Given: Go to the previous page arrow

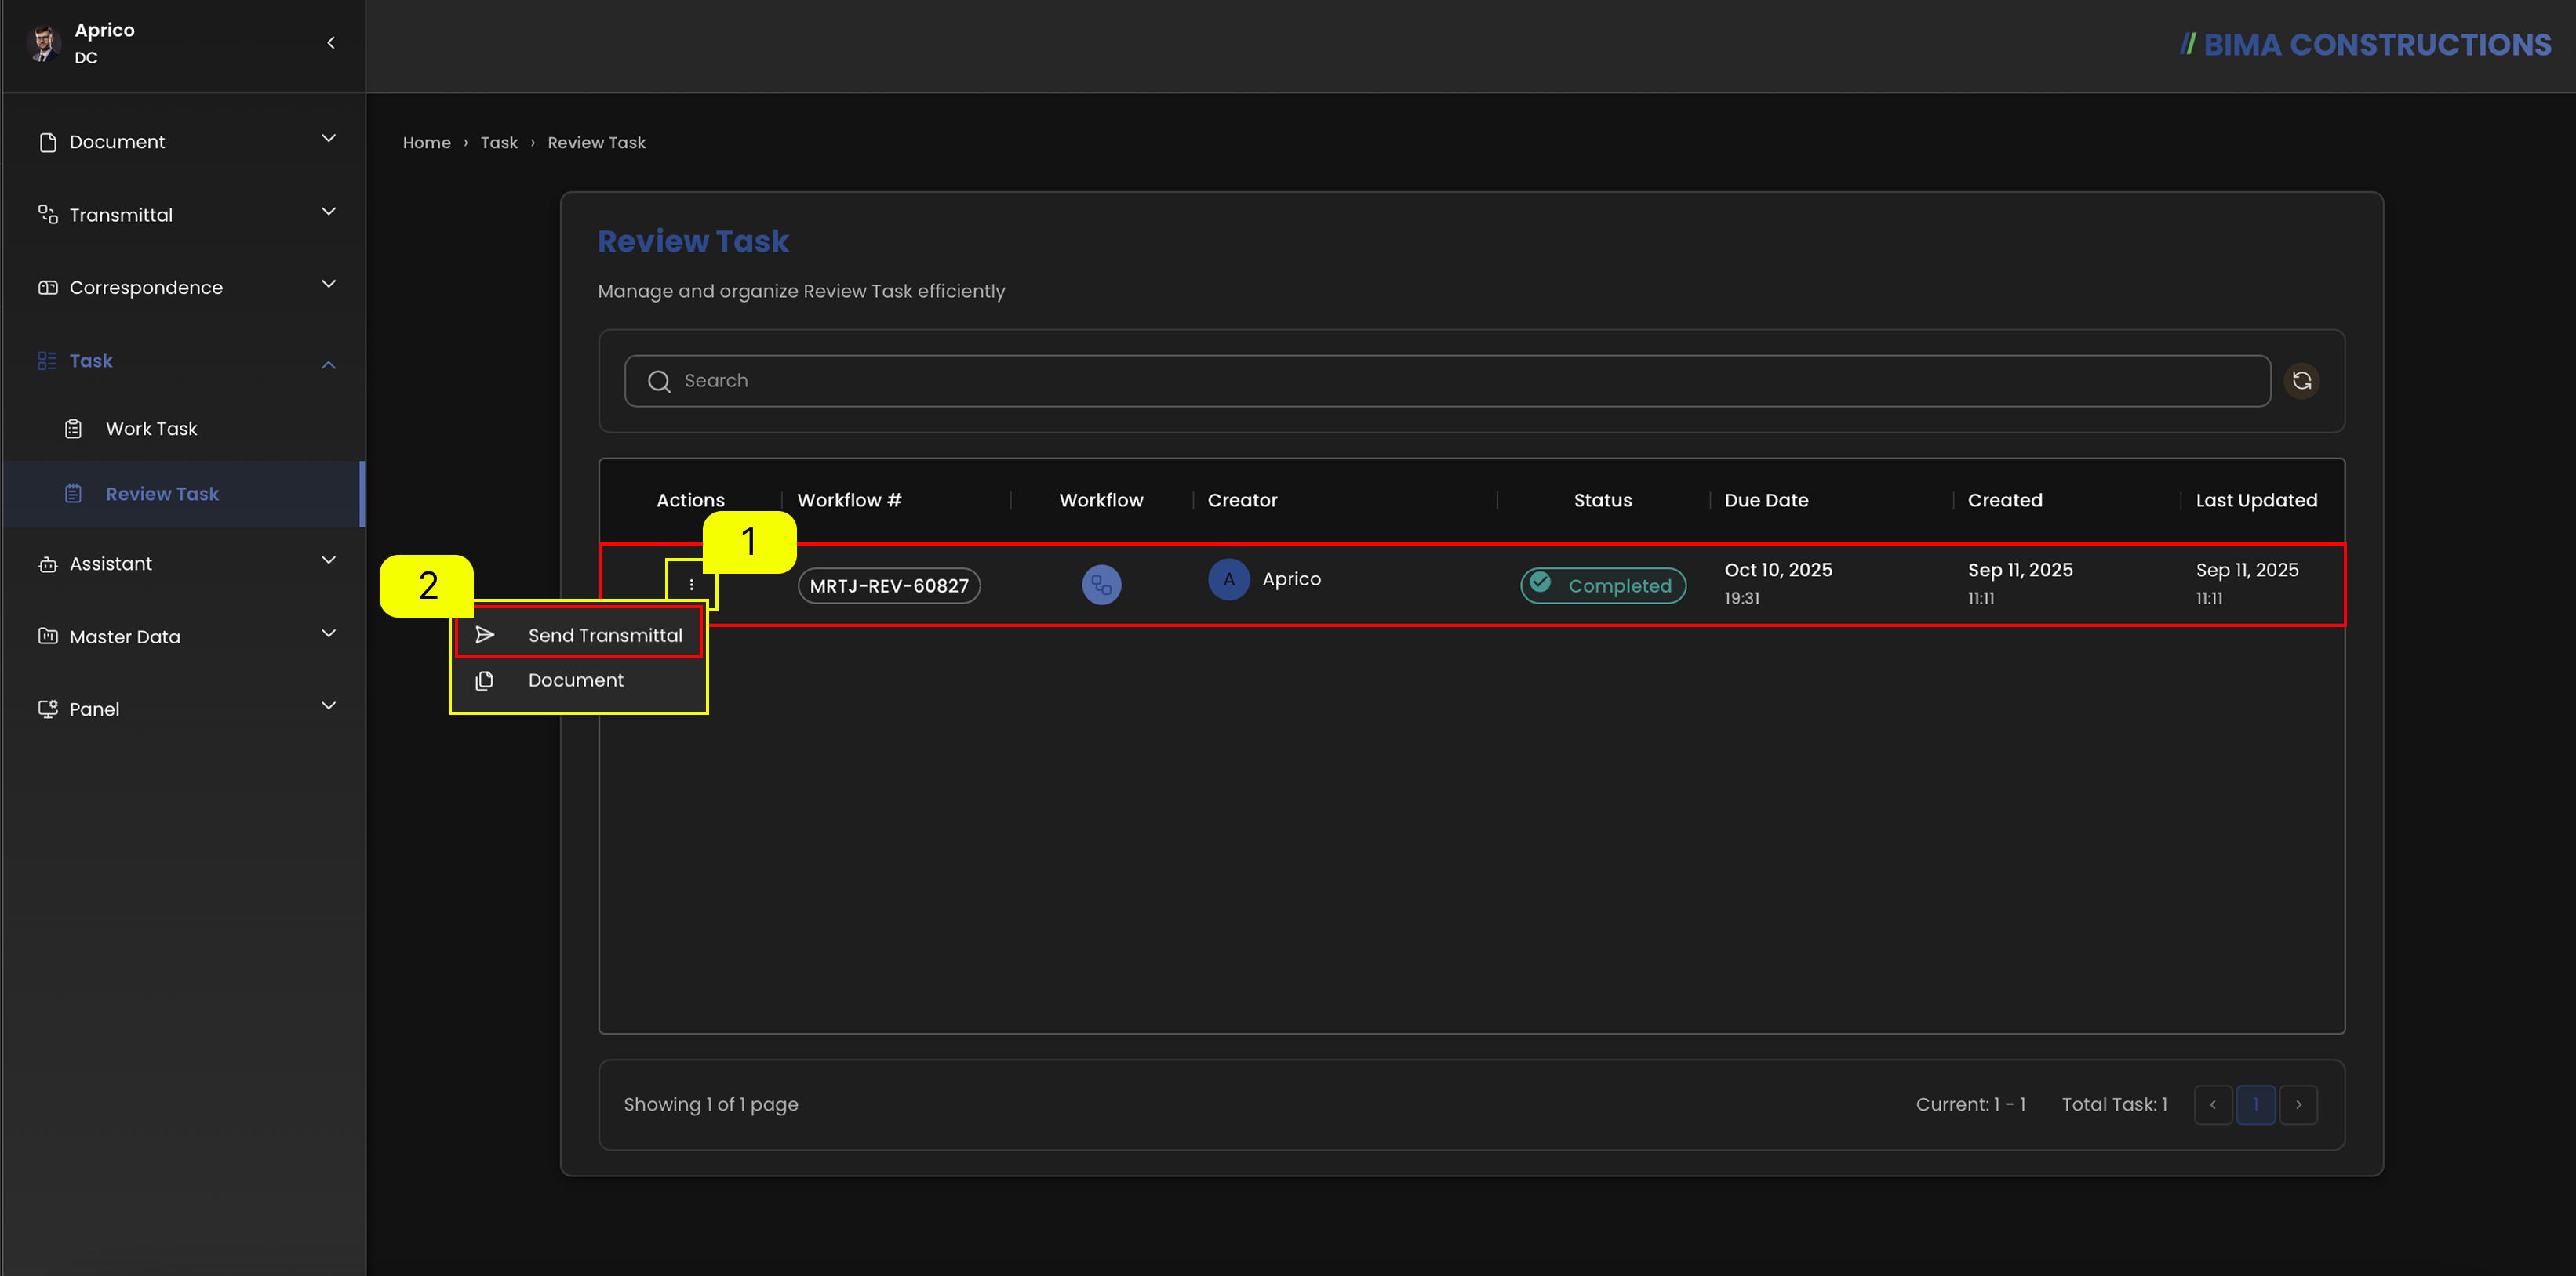Looking at the screenshot, I should tap(2213, 1104).
